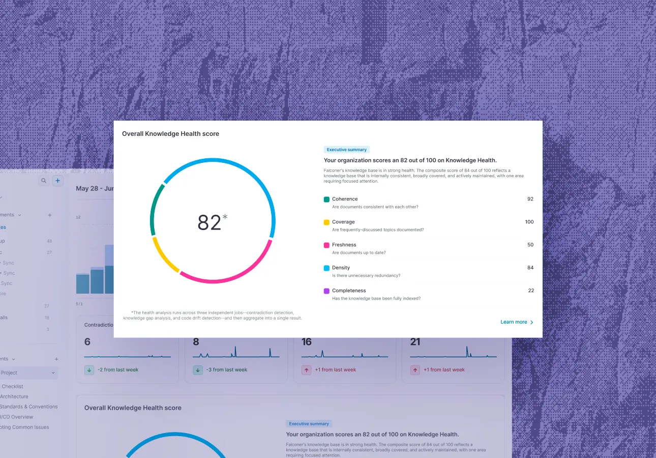
Task: Click '+1 from last week' under 21
Action: tap(444, 370)
